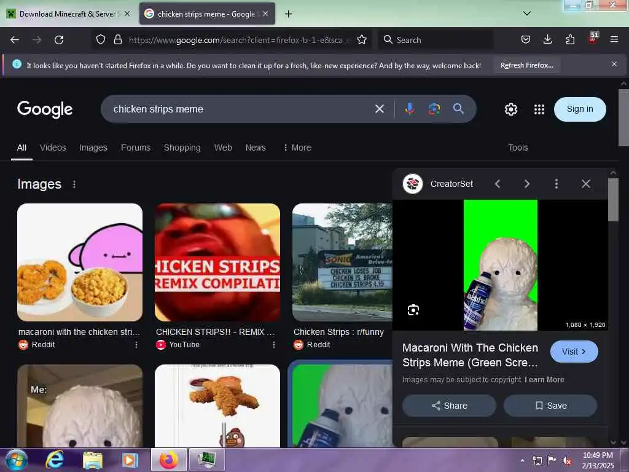Image resolution: width=629 pixels, height=472 pixels.
Task: Open the extensions puzzle icon
Action: point(570,39)
